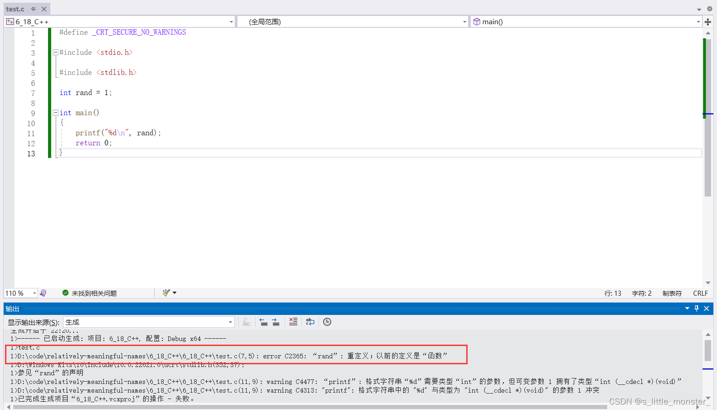Click the printf call in line 11
Viewport: 717px width, 410px height.
118,133
